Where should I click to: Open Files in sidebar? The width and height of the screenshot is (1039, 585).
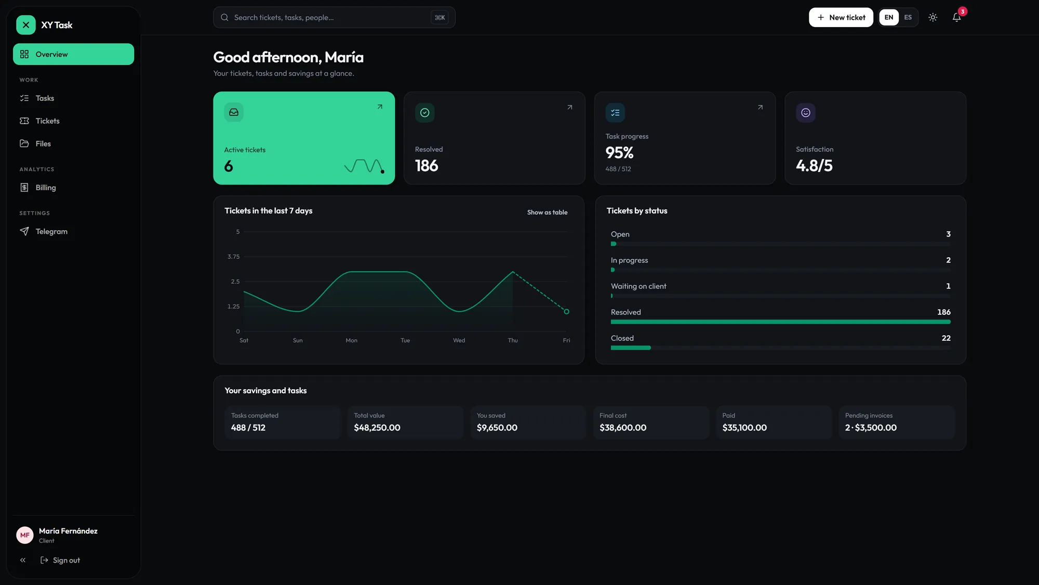click(x=73, y=144)
